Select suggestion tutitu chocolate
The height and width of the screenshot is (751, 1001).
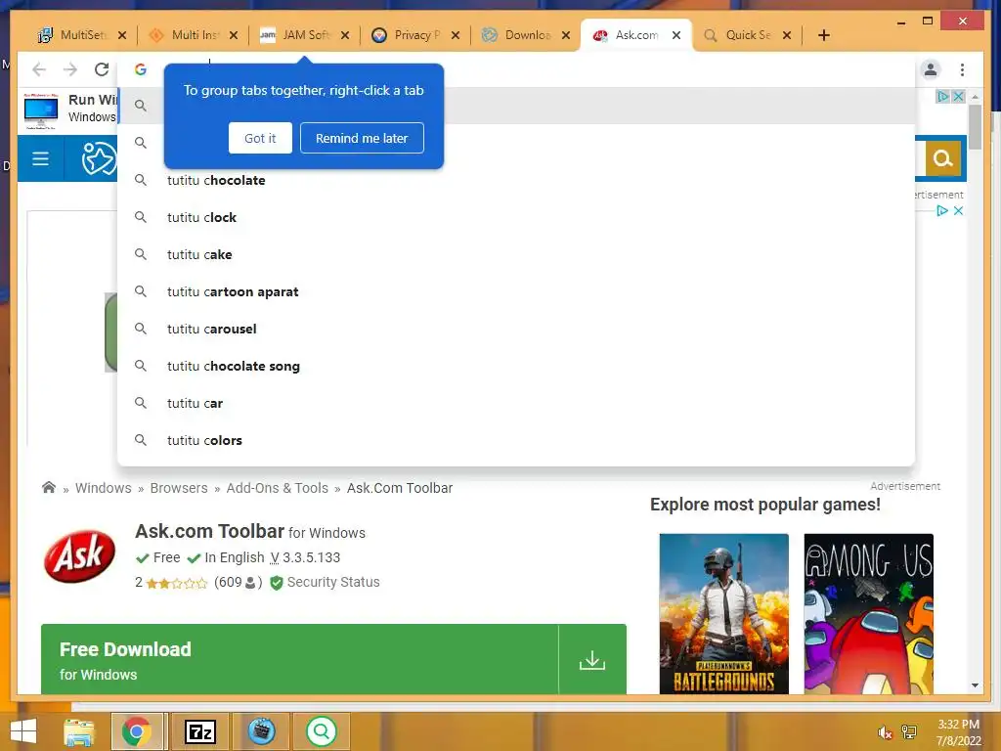click(x=516, y=180)
